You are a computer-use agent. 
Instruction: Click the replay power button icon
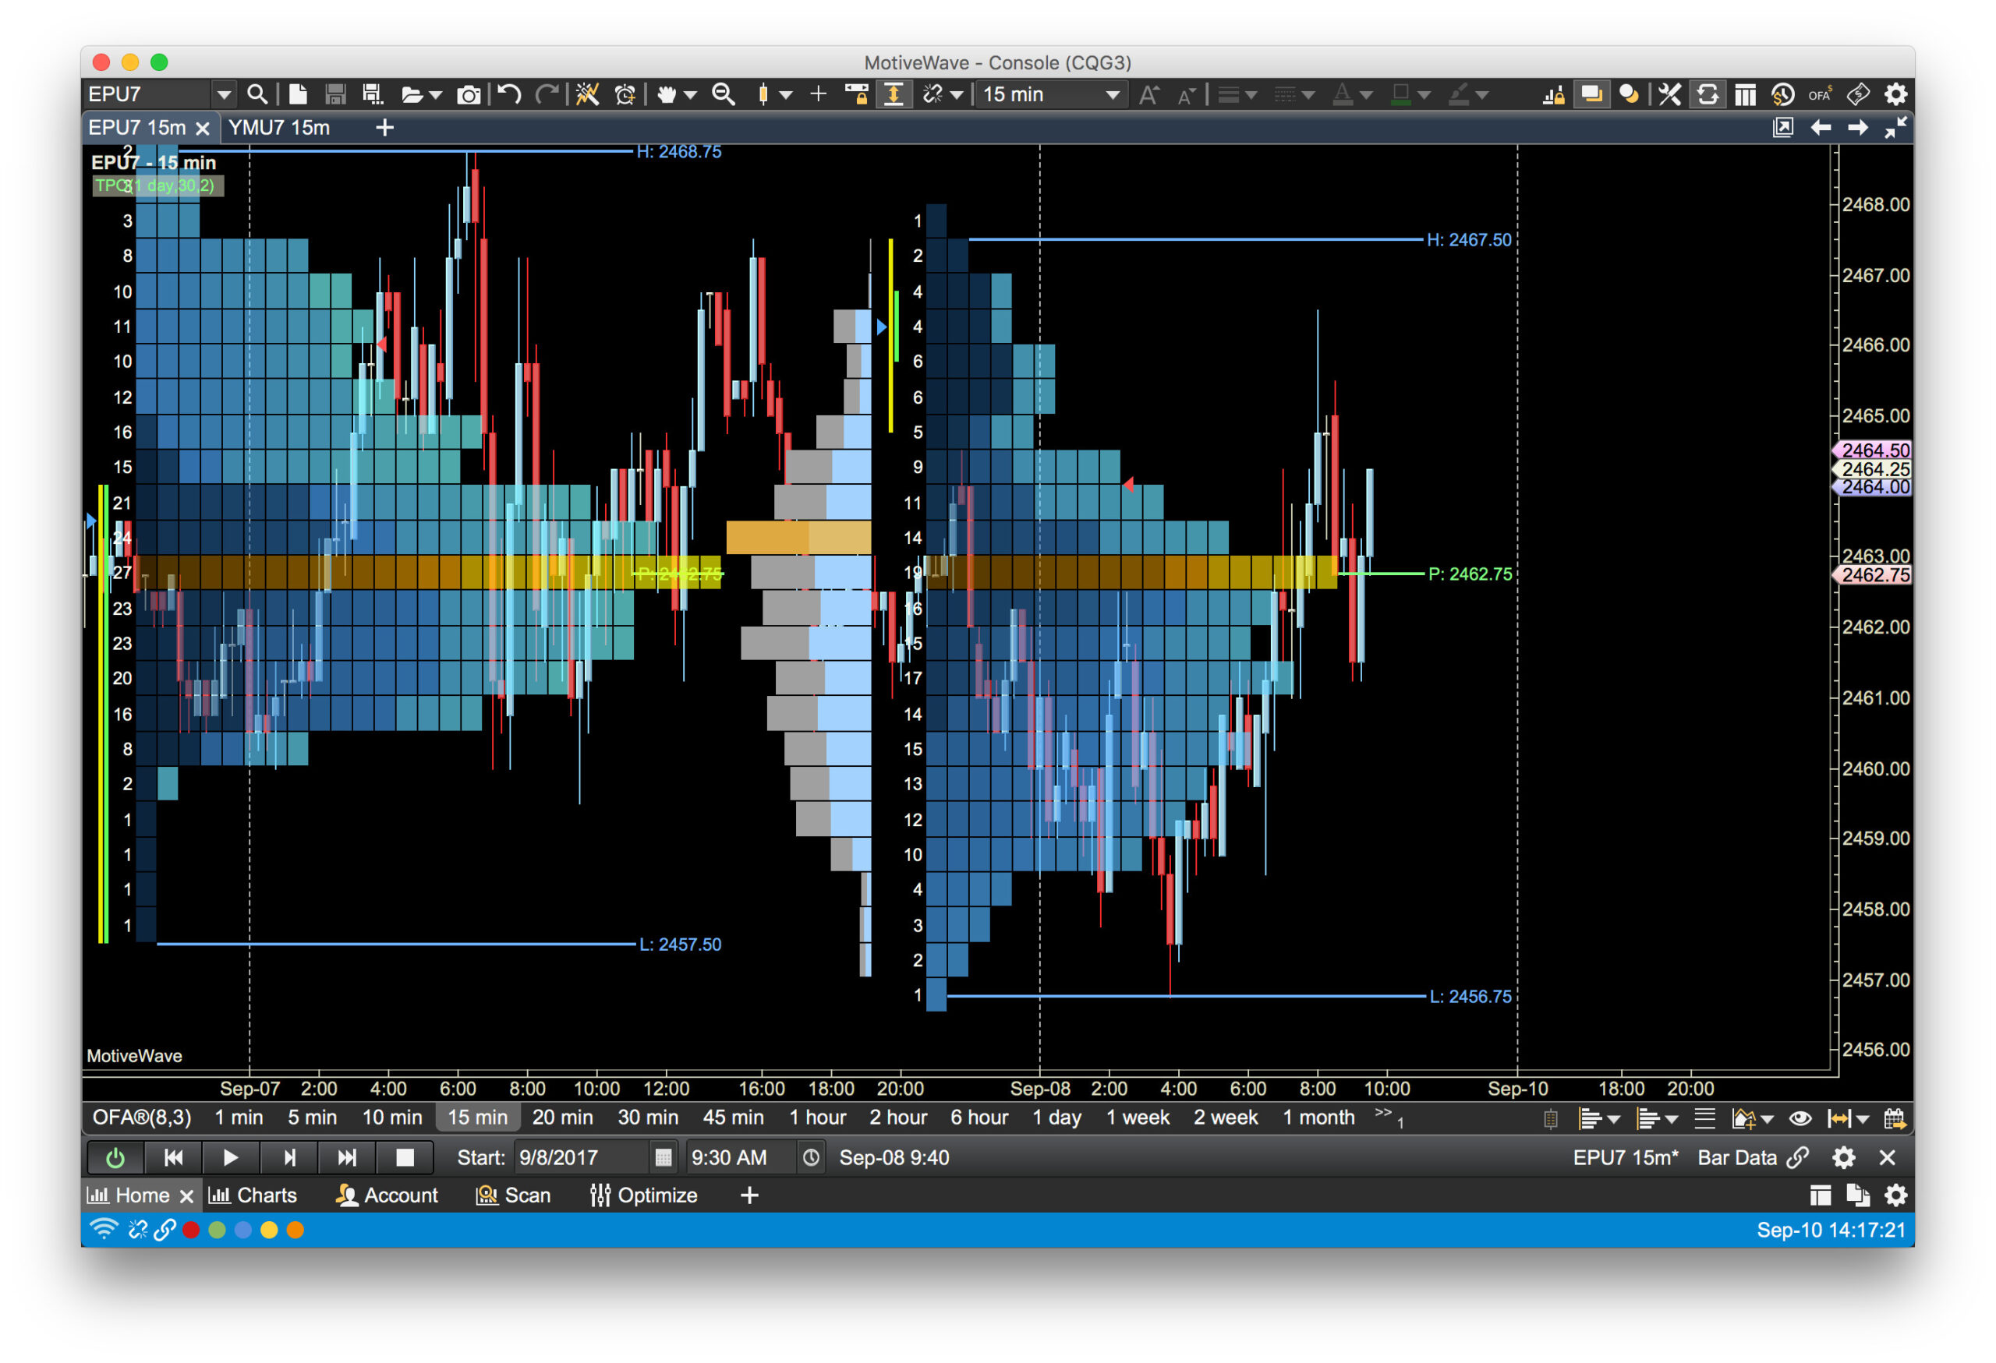[x=115, y=1158]
